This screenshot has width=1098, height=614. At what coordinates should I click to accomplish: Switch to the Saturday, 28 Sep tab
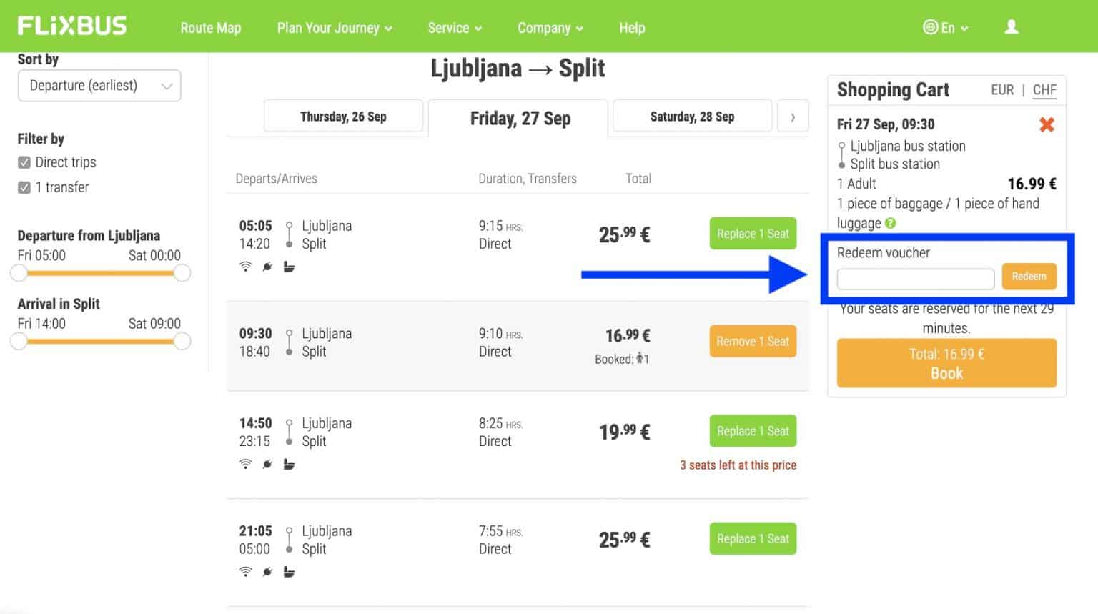click(x=691, y=116)
